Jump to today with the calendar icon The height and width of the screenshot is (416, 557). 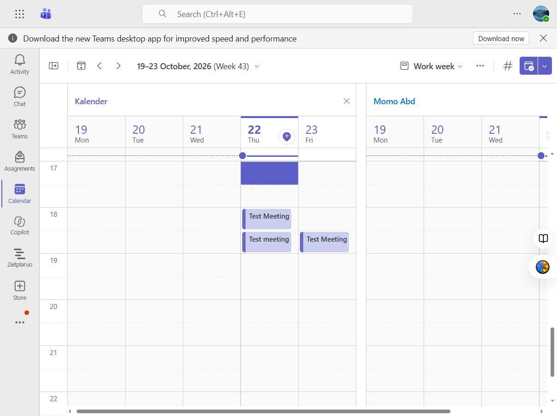click(81, 66)
